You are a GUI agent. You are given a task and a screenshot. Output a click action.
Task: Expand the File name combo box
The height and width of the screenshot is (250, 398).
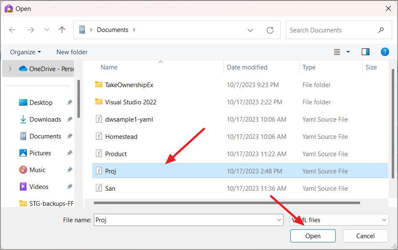point(279,220)
